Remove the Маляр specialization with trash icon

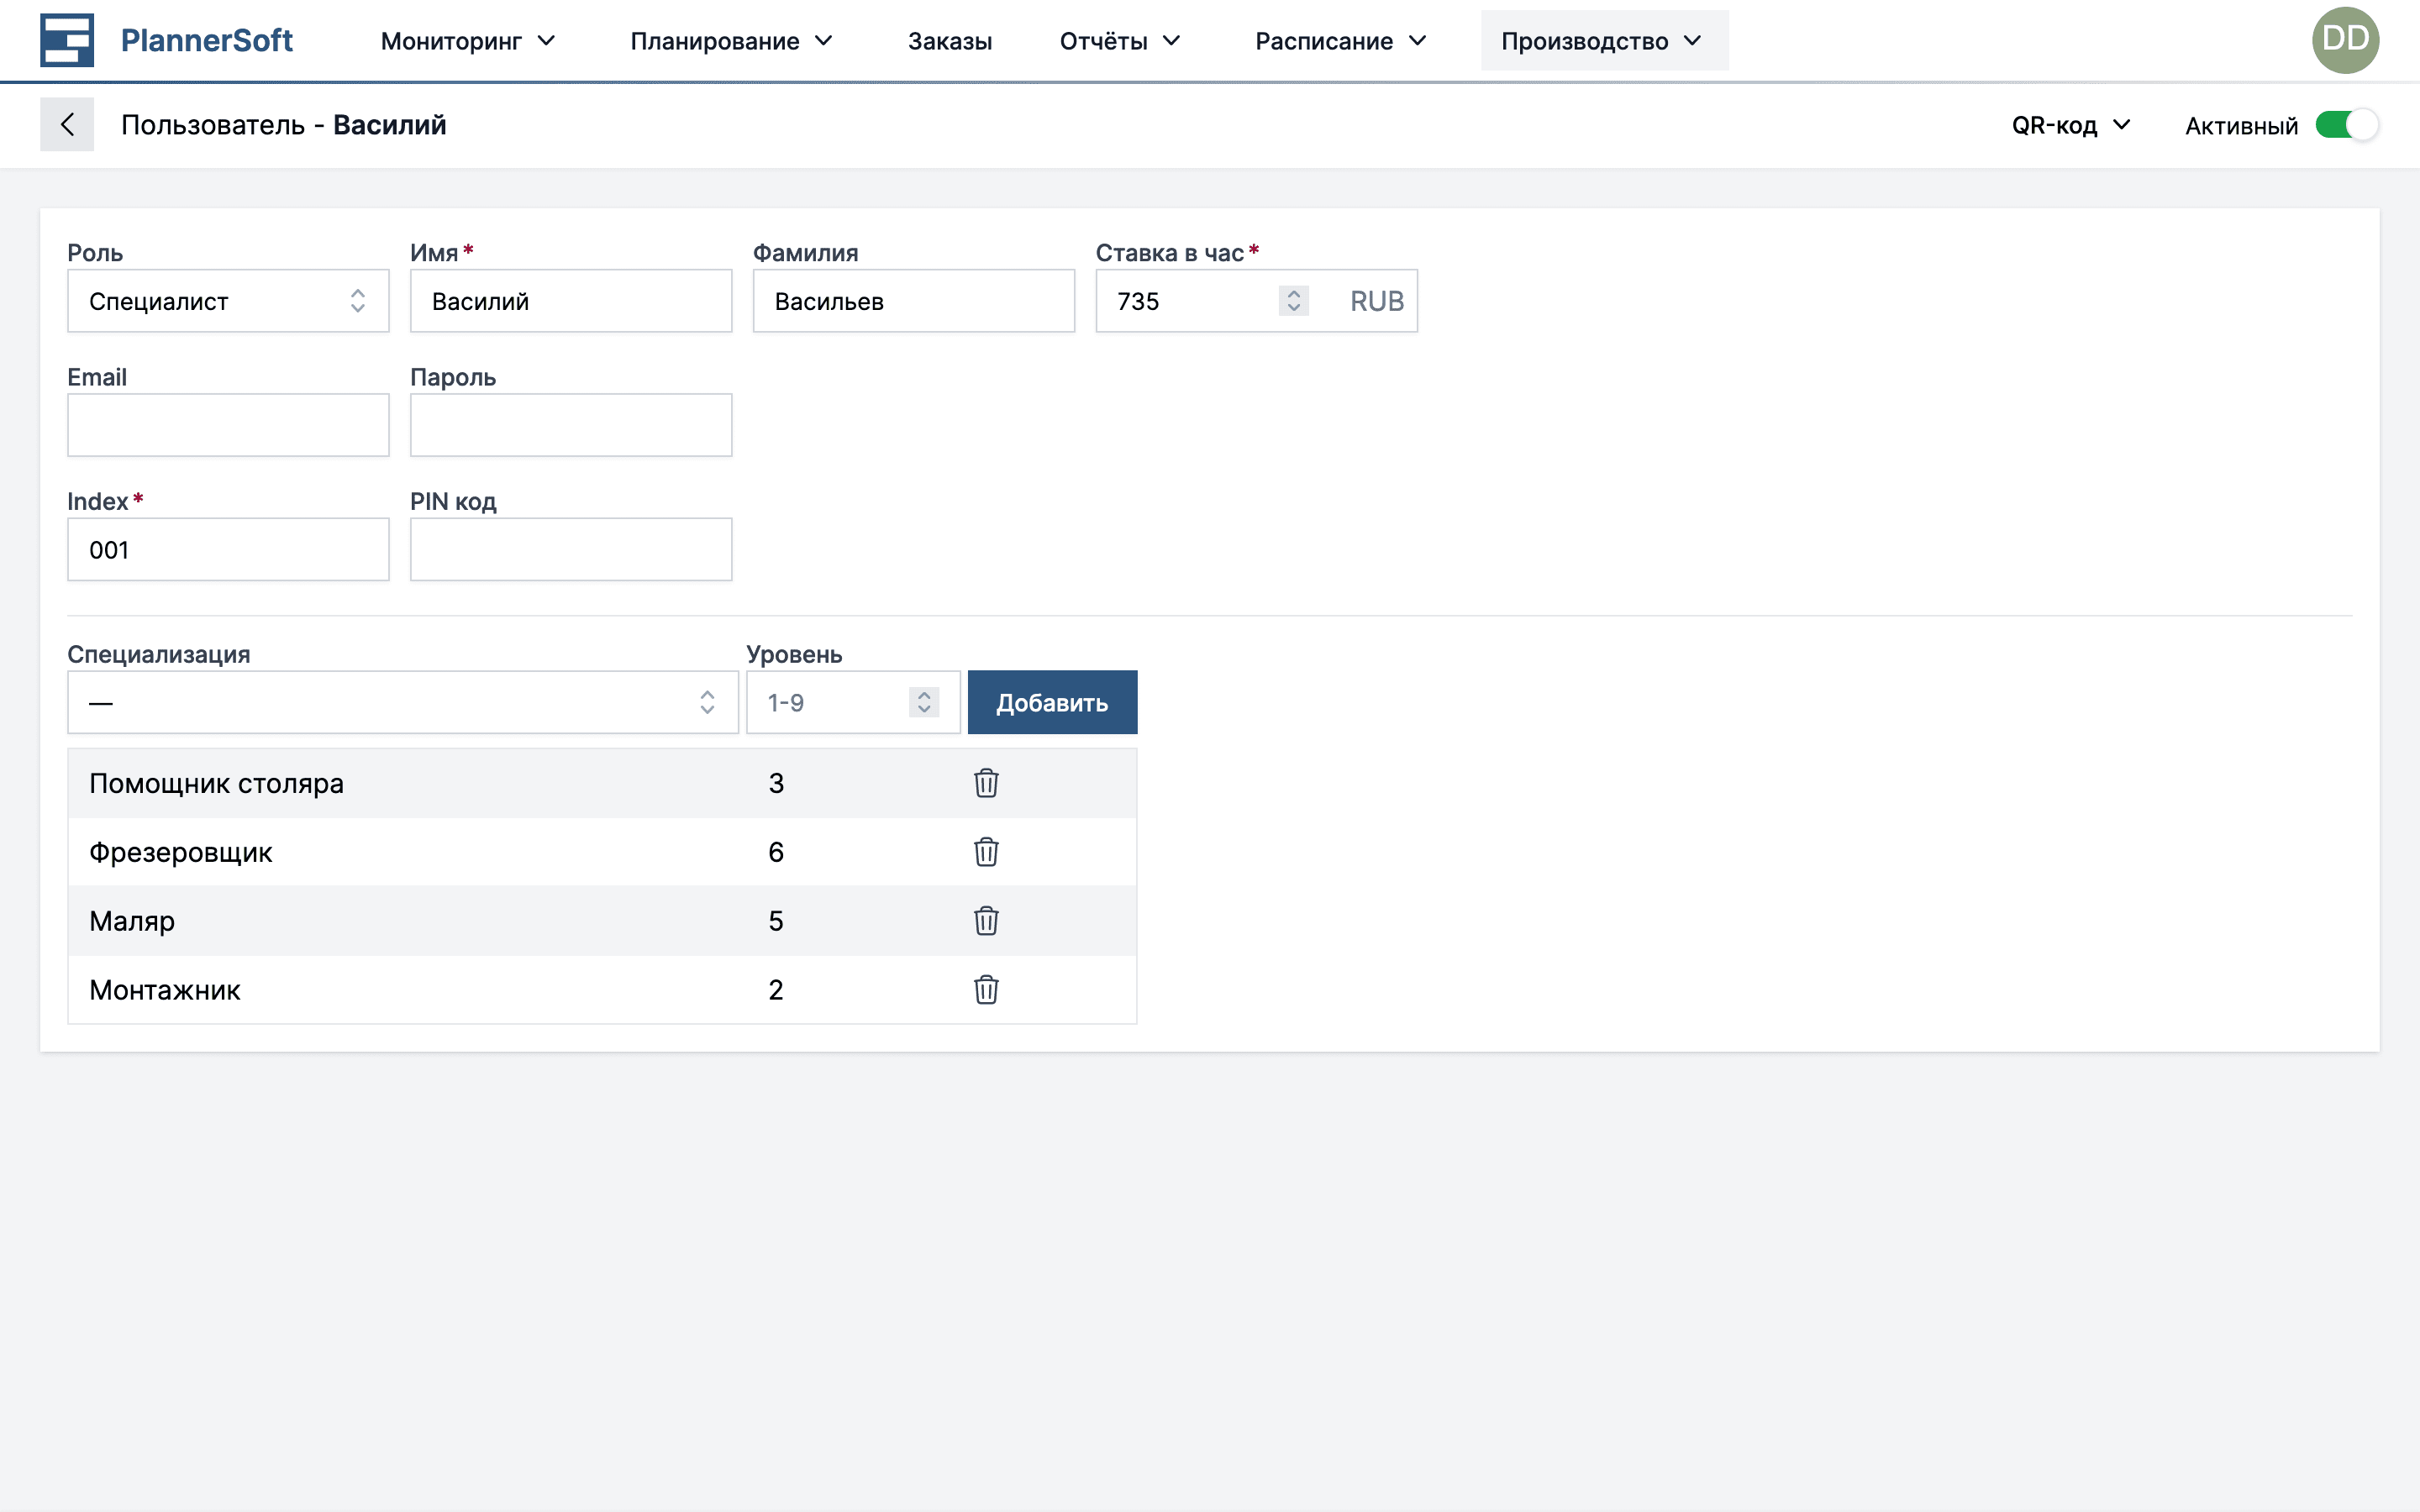click(x=985, y=921)
